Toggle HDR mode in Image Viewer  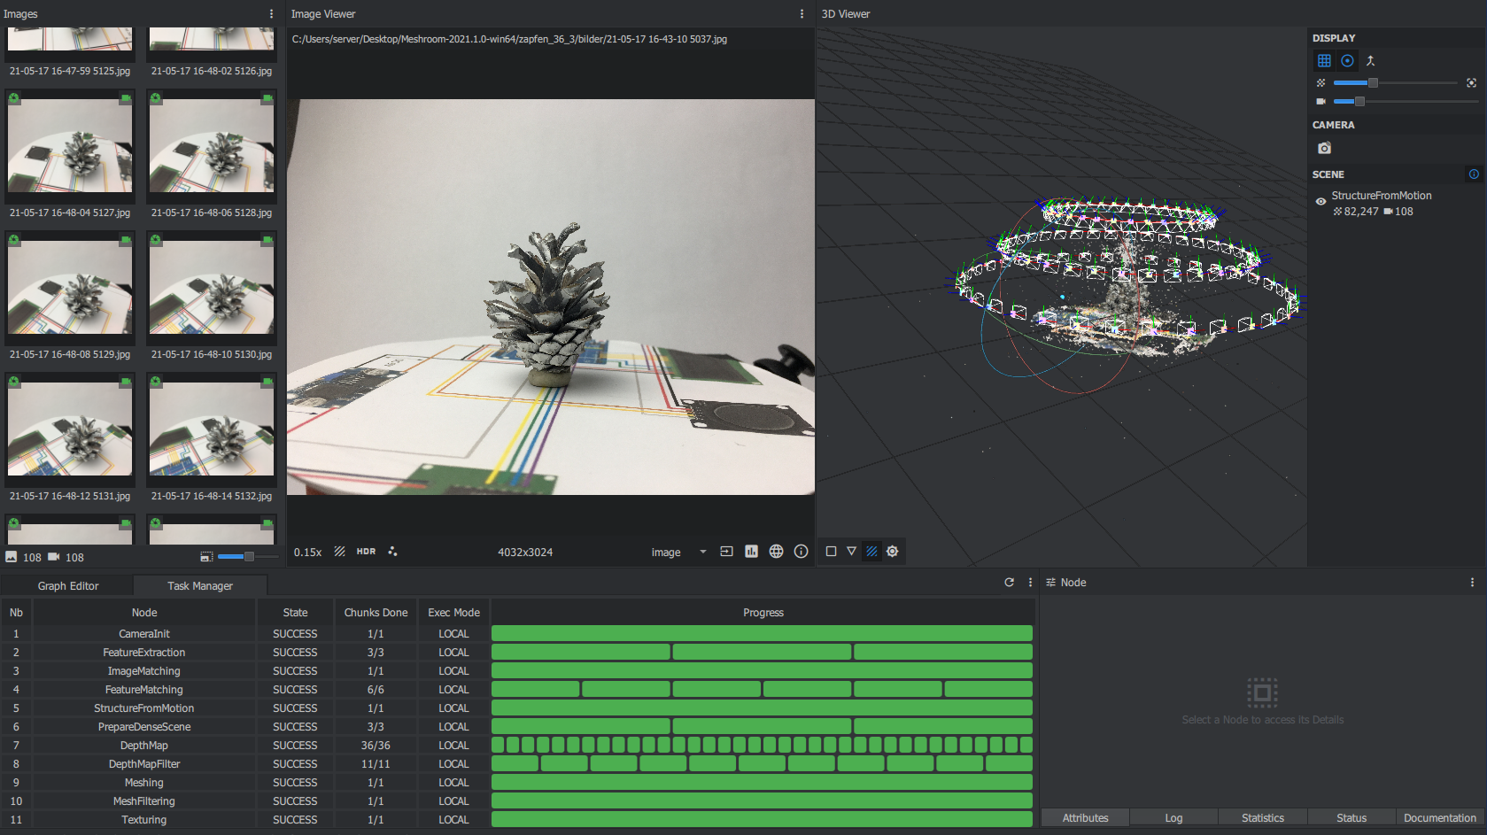coord(366,552)
